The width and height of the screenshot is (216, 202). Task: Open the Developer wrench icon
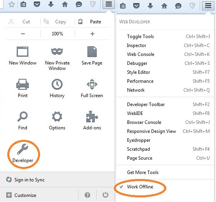23,149
